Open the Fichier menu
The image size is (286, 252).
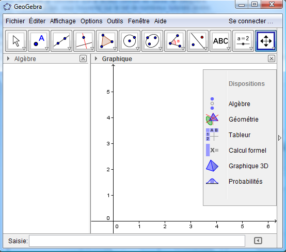(x=15, y=21)
